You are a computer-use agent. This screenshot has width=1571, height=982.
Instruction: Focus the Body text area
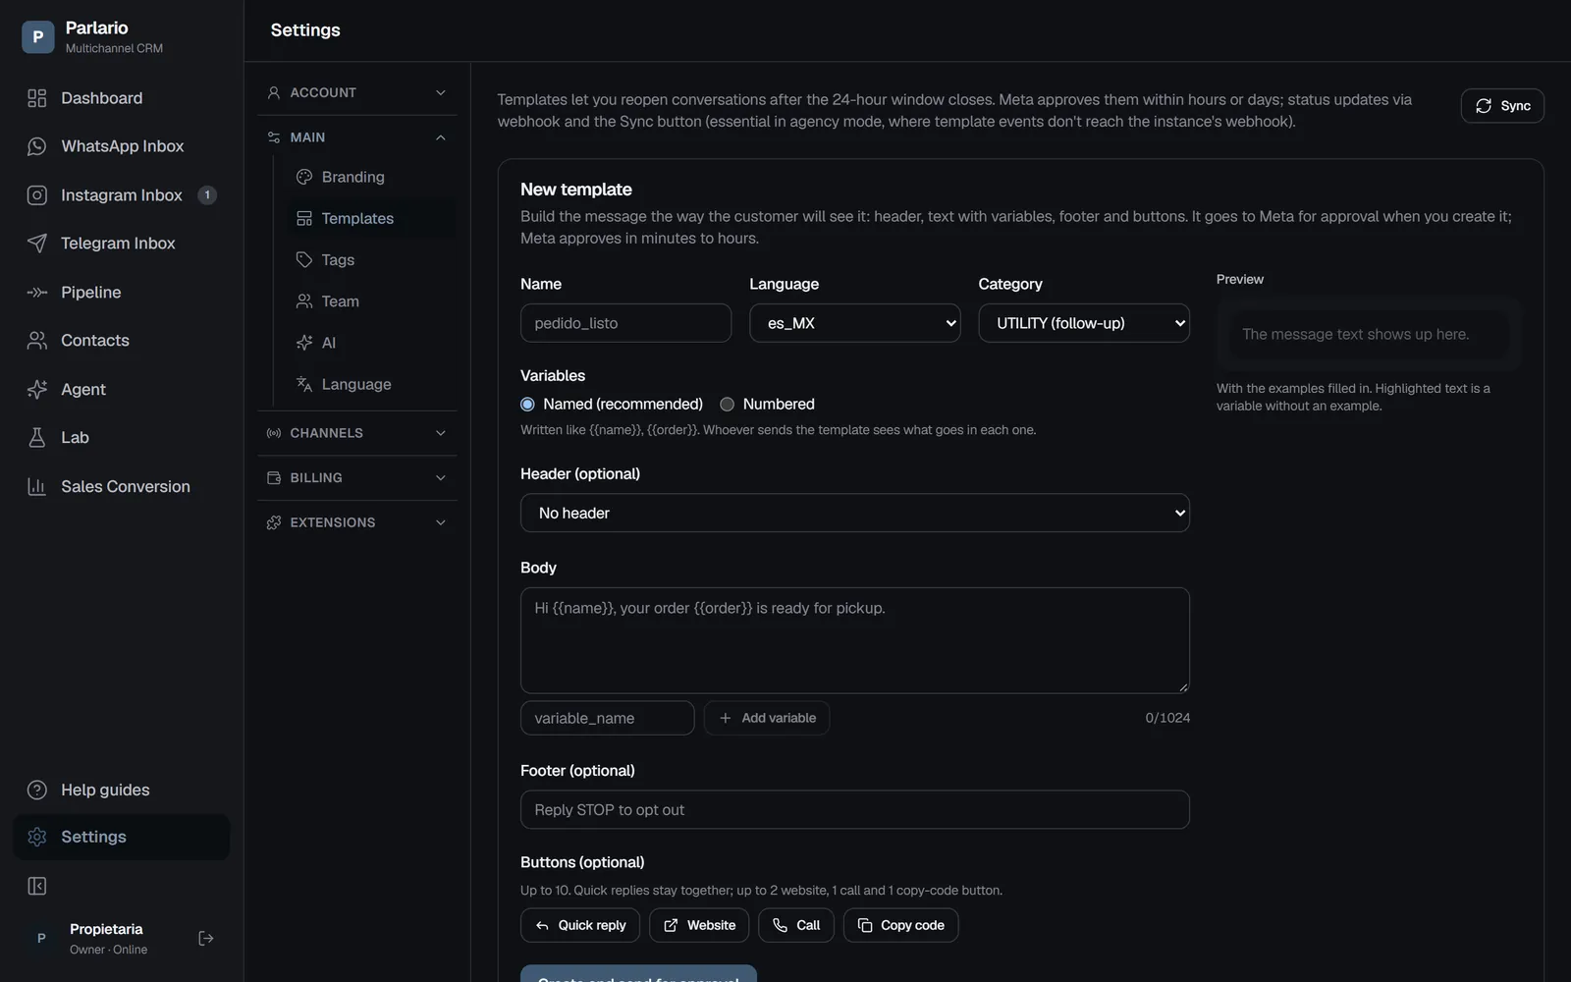855,640
